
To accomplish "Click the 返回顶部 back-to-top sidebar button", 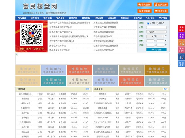I will point(181,64).
